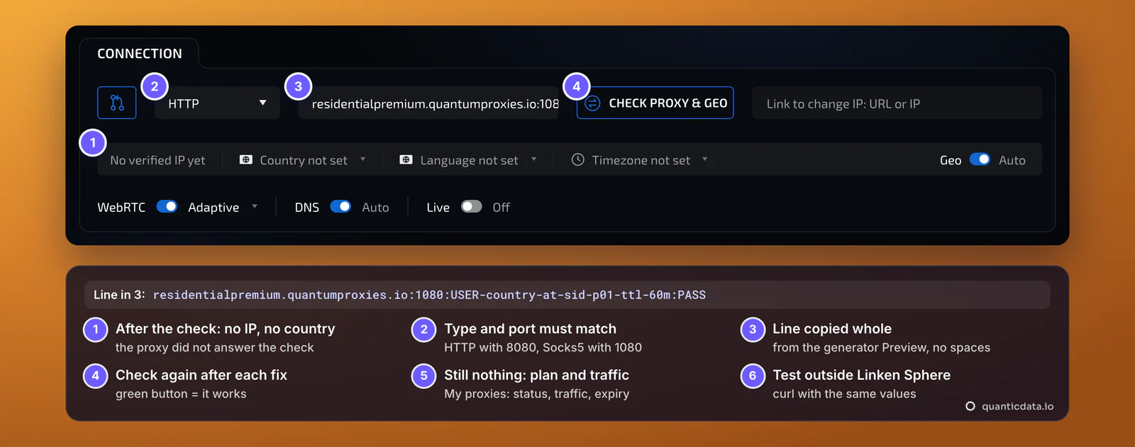Open the HTTP protocol type dropdown
The width and height of the screenshot is (1135, 447).
pyautogui.click(x=217, y=103)
